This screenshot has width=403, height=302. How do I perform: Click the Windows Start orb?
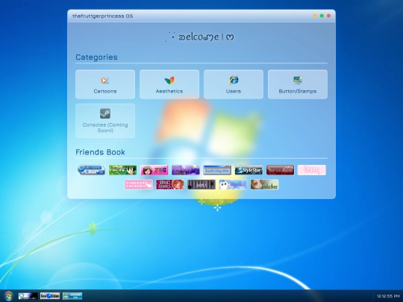(x=8, y=296)
